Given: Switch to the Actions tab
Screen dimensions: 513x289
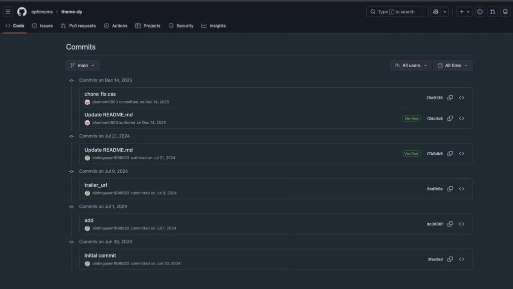Looking at the screenshot, I should click(x=116, y=26).
